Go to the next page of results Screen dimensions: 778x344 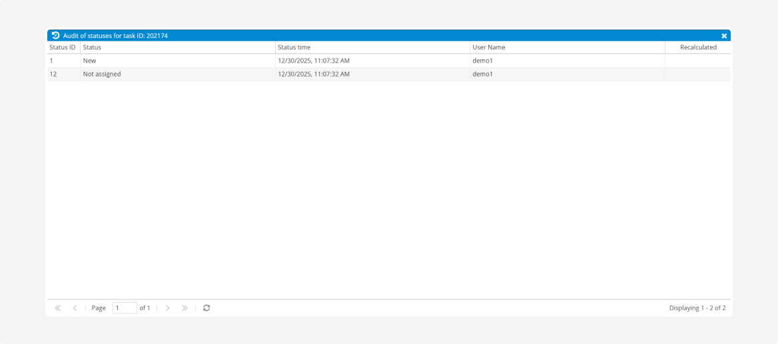click(x=168, y=308)
